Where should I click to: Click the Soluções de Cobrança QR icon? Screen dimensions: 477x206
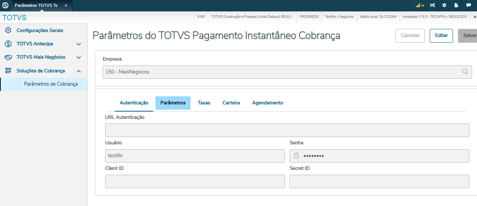tap(8, 71)
